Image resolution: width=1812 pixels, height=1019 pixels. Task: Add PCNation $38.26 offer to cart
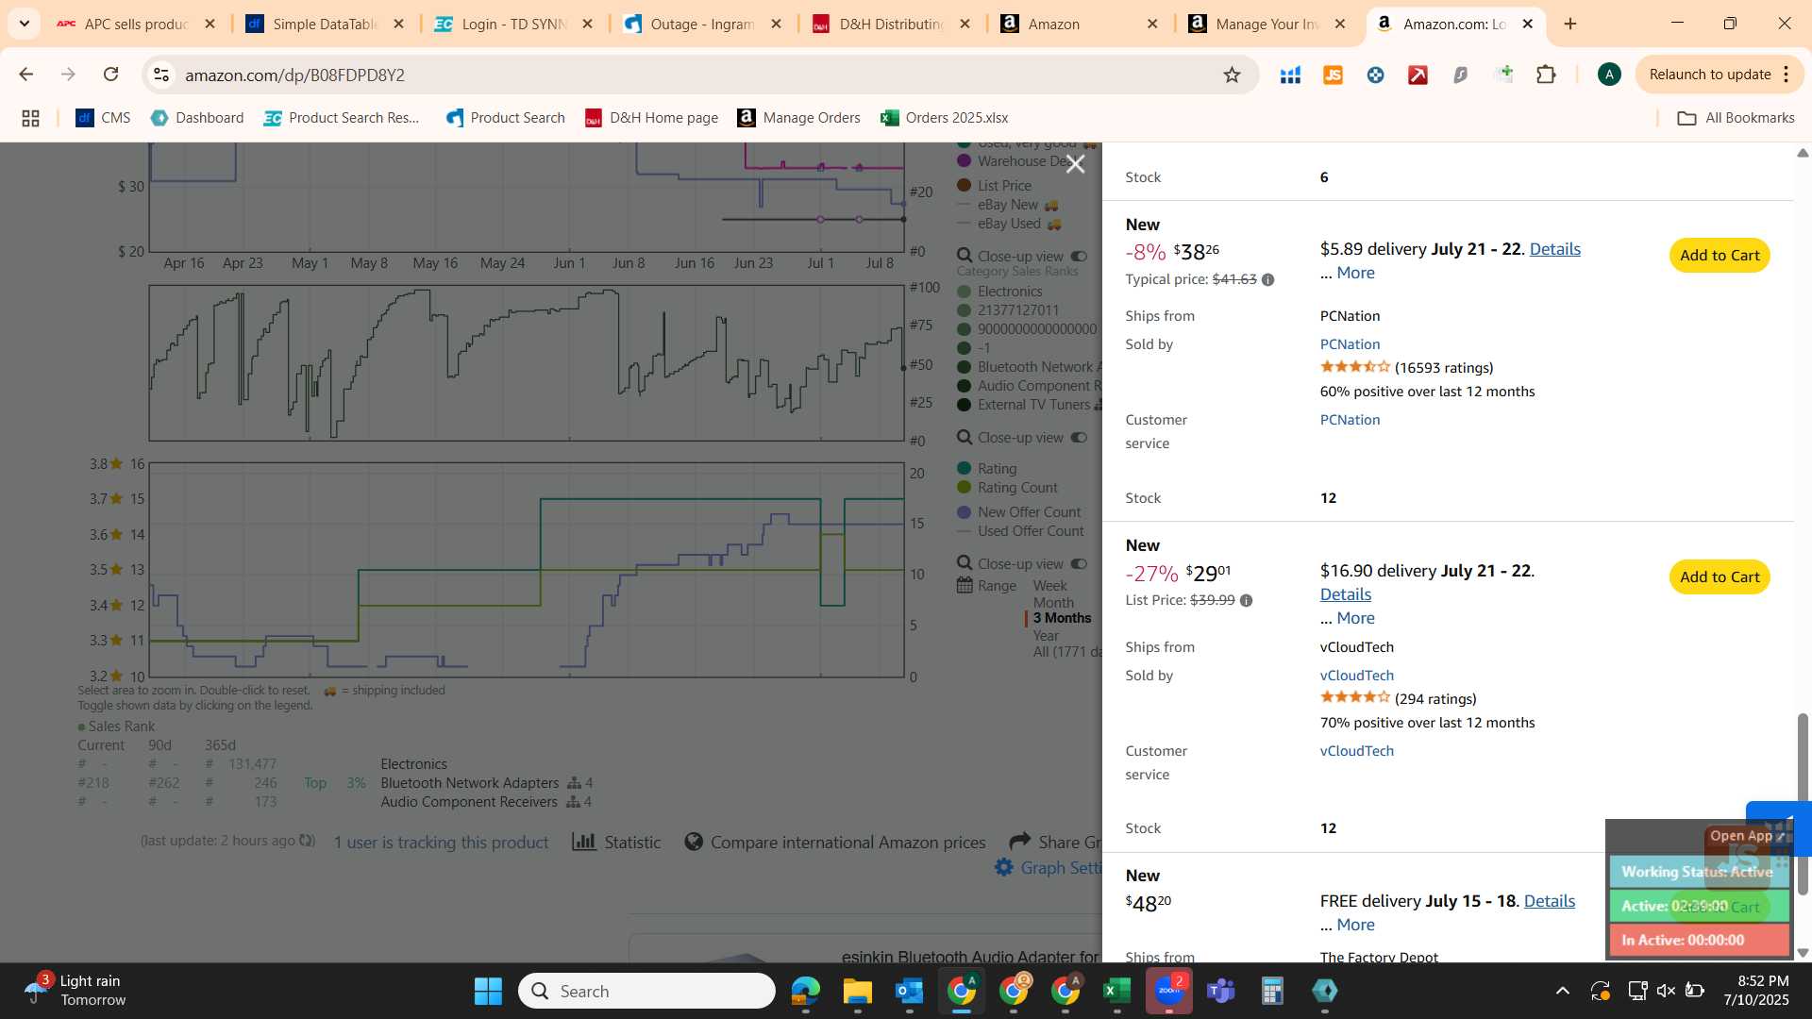click(x=1720, y=255)
